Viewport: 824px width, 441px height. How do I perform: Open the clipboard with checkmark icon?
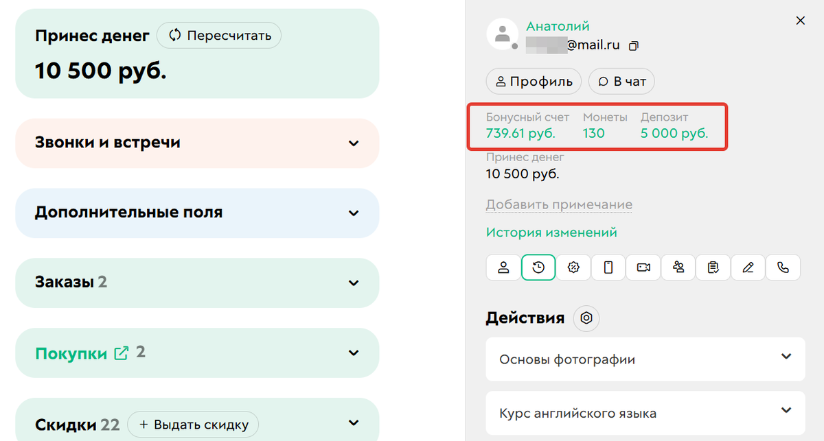click(x=713, y=267)
